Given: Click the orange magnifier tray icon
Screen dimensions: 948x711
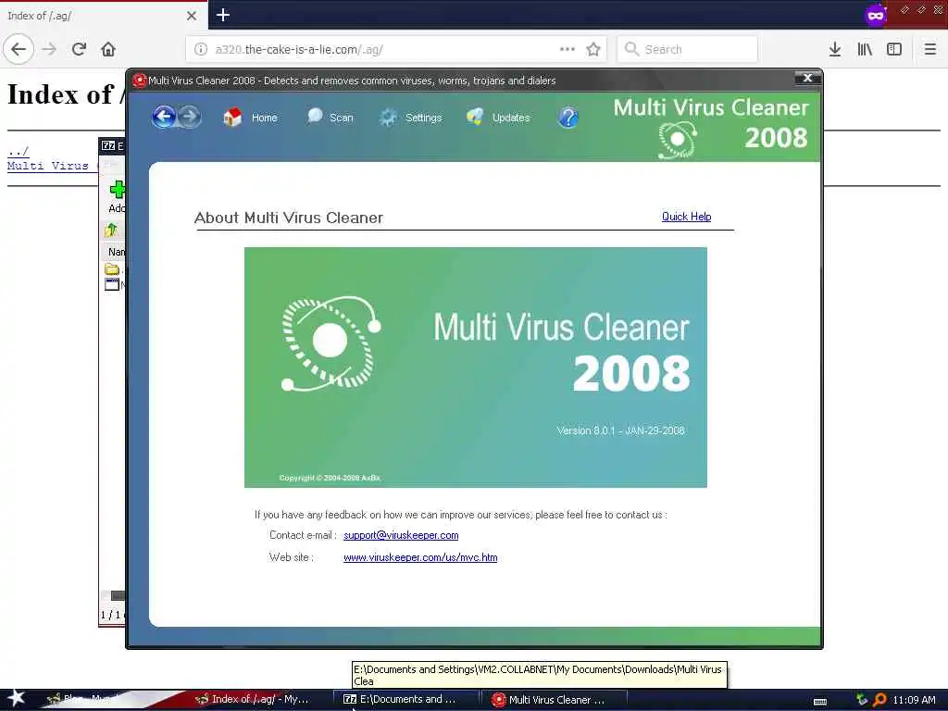Looking at the screenshot, I should pyautogui.click(x=879, y=700).
